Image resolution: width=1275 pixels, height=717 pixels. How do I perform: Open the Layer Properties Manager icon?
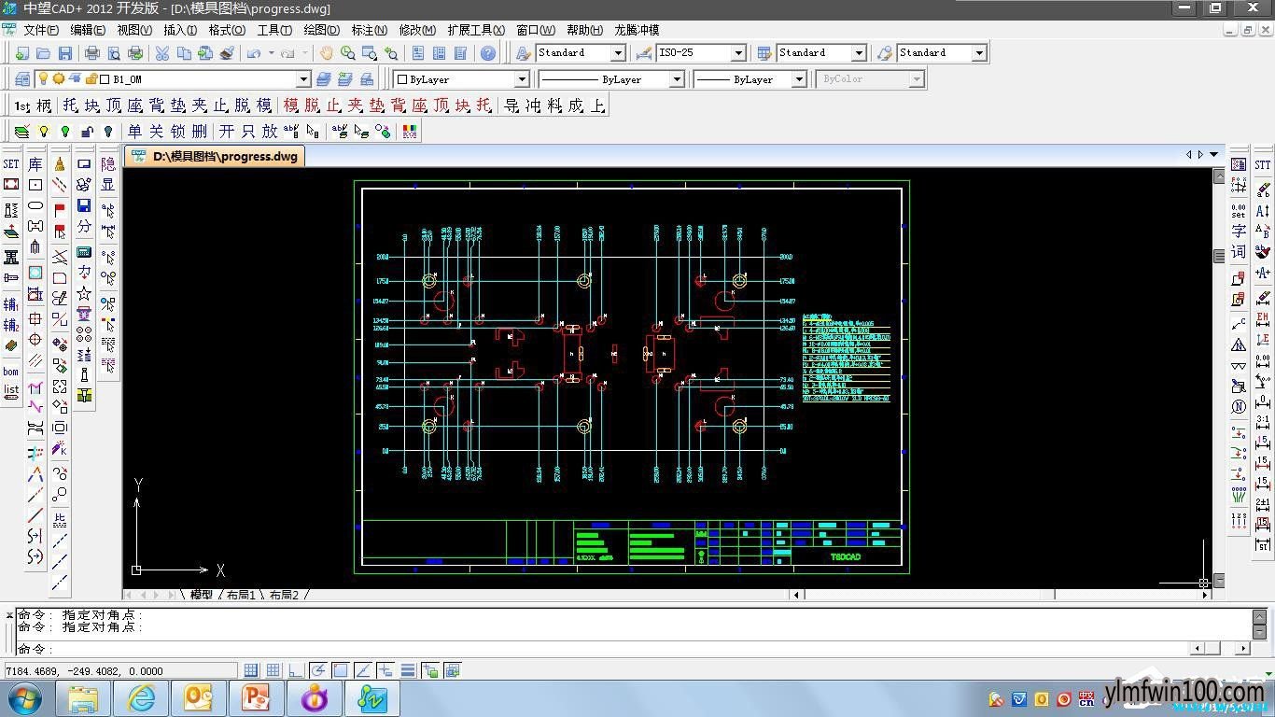(x=22, y=79)
